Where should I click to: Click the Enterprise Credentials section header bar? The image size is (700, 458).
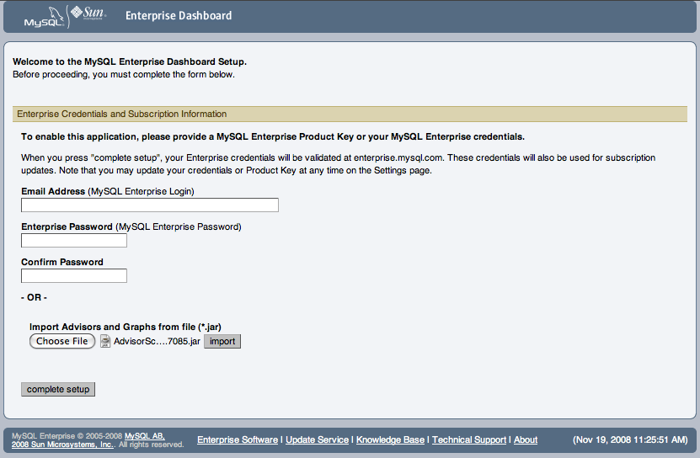pyautogui.click(x=350, y=114)
